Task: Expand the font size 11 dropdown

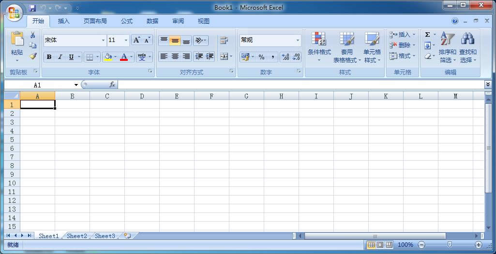Action: coord(126,41)
